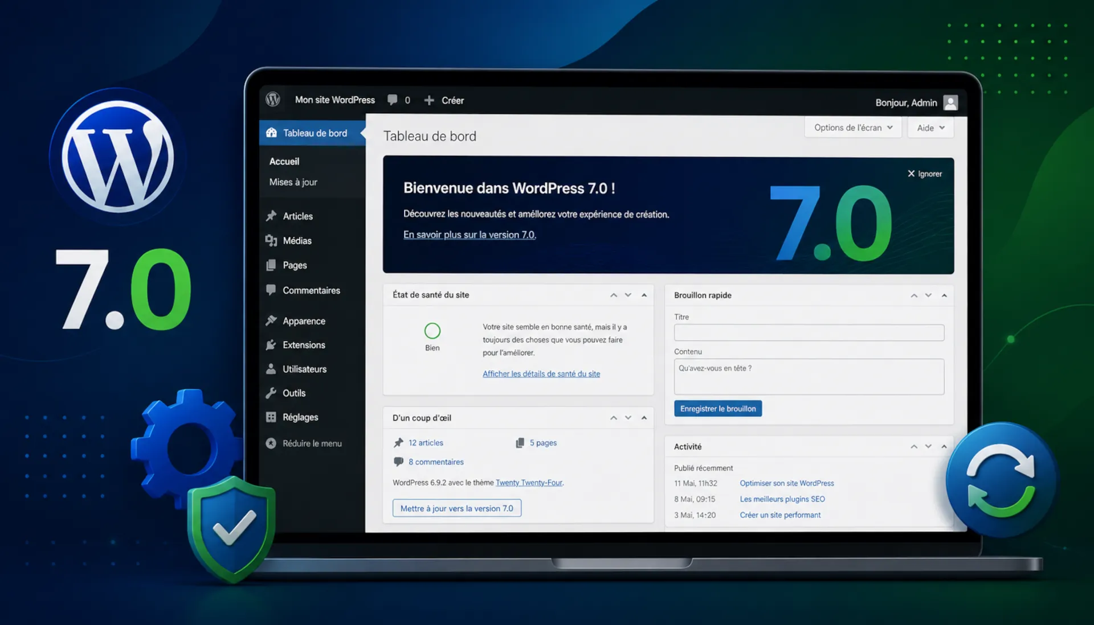The width and height of the screenshot is (1094, 625).
Task: Click the Tableau de bord home icon
Action: 272,133
